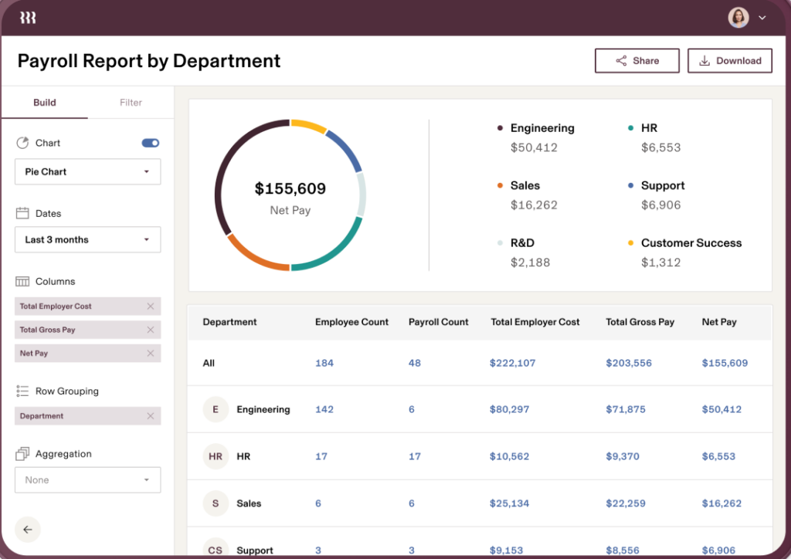Open the profile avatar menu top right
Viewport: 791px width, 559px height.
click(x=738, y=17)
